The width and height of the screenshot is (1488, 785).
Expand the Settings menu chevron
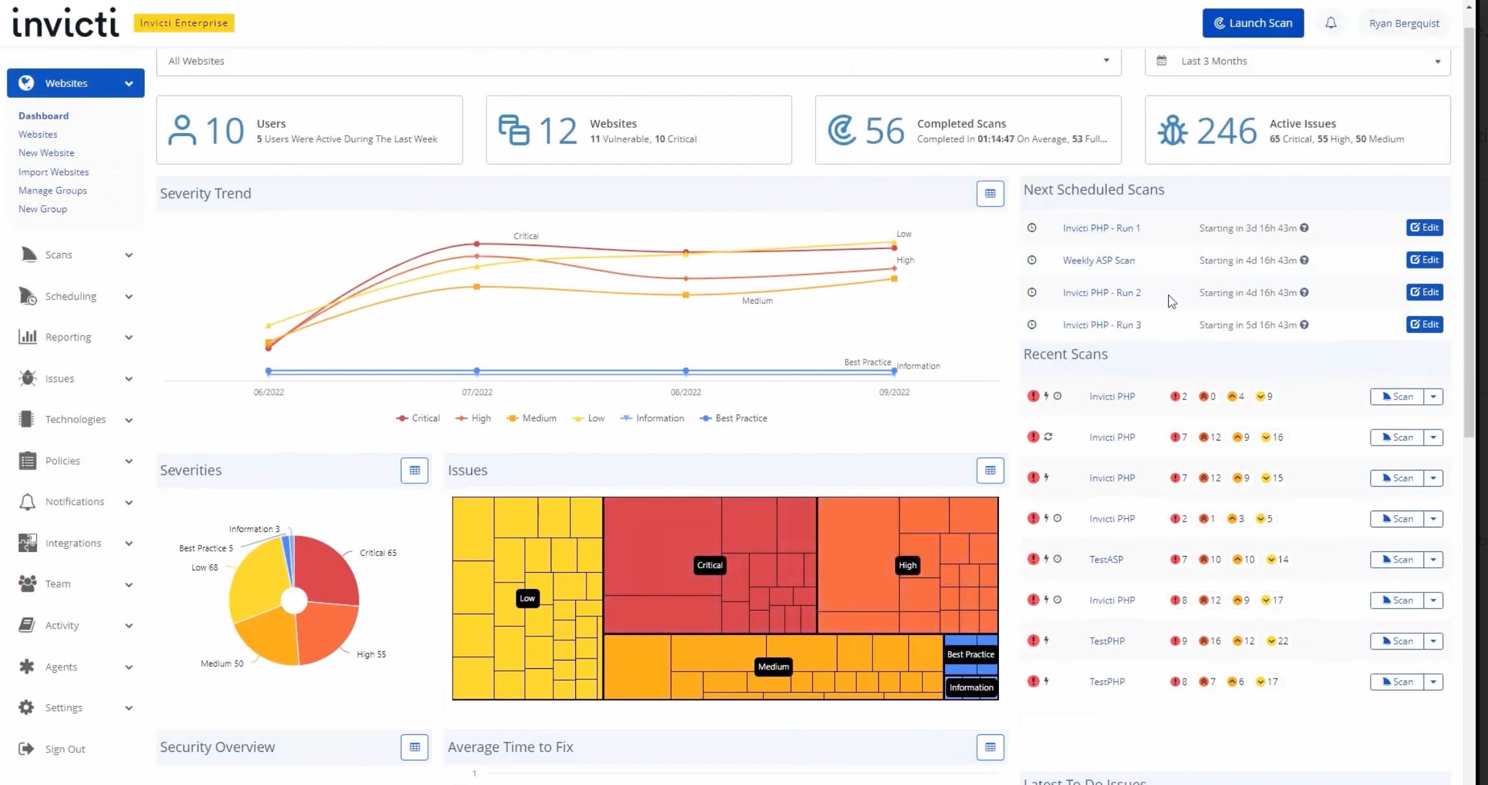click(x=128, y=708)
